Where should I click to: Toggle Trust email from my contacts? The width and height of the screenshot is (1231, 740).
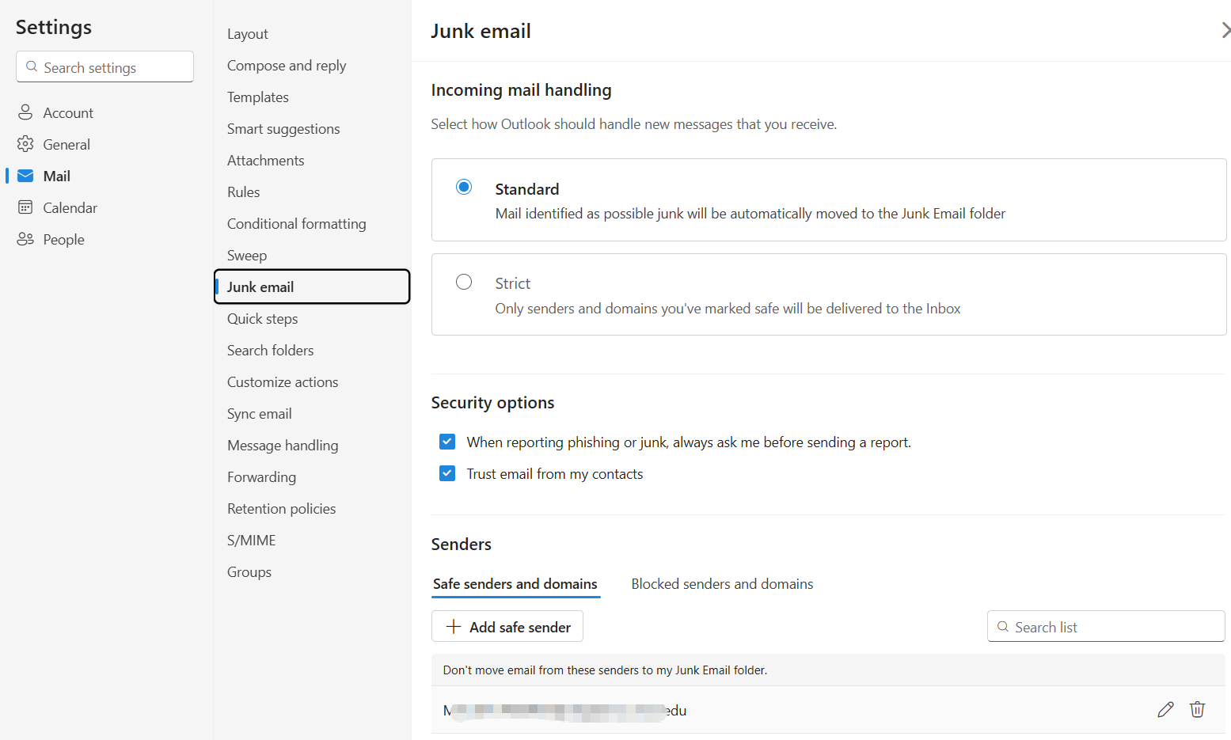coord(447,473)
